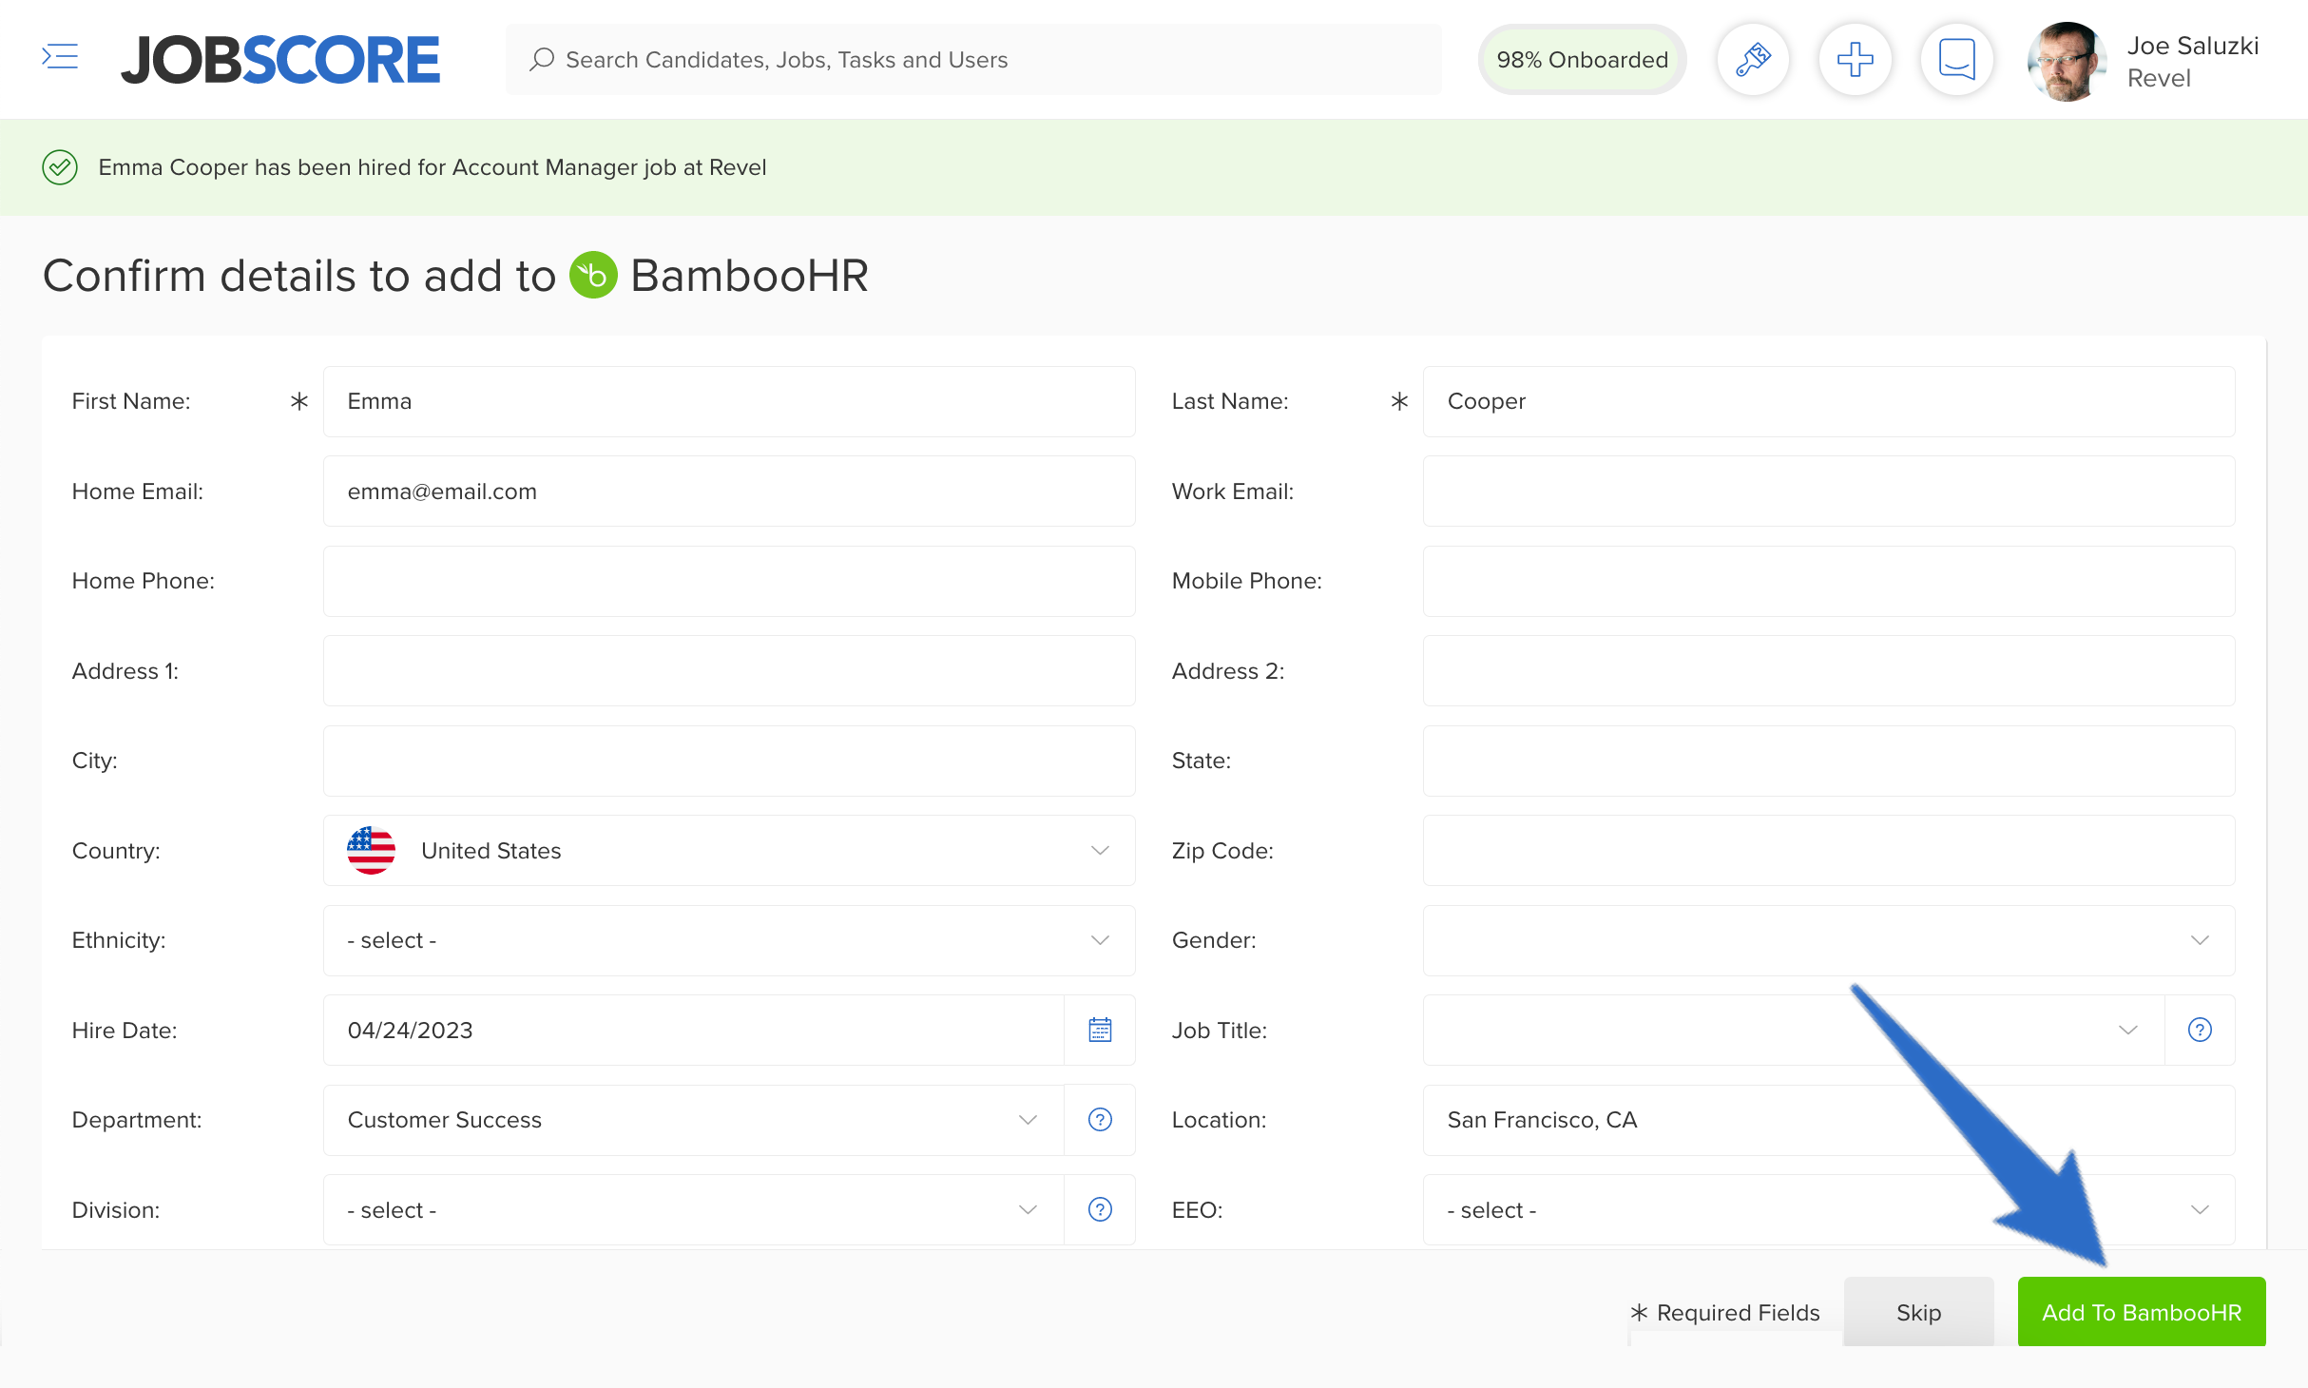Click the Add To BambooHR button

click(2142, 1312)
